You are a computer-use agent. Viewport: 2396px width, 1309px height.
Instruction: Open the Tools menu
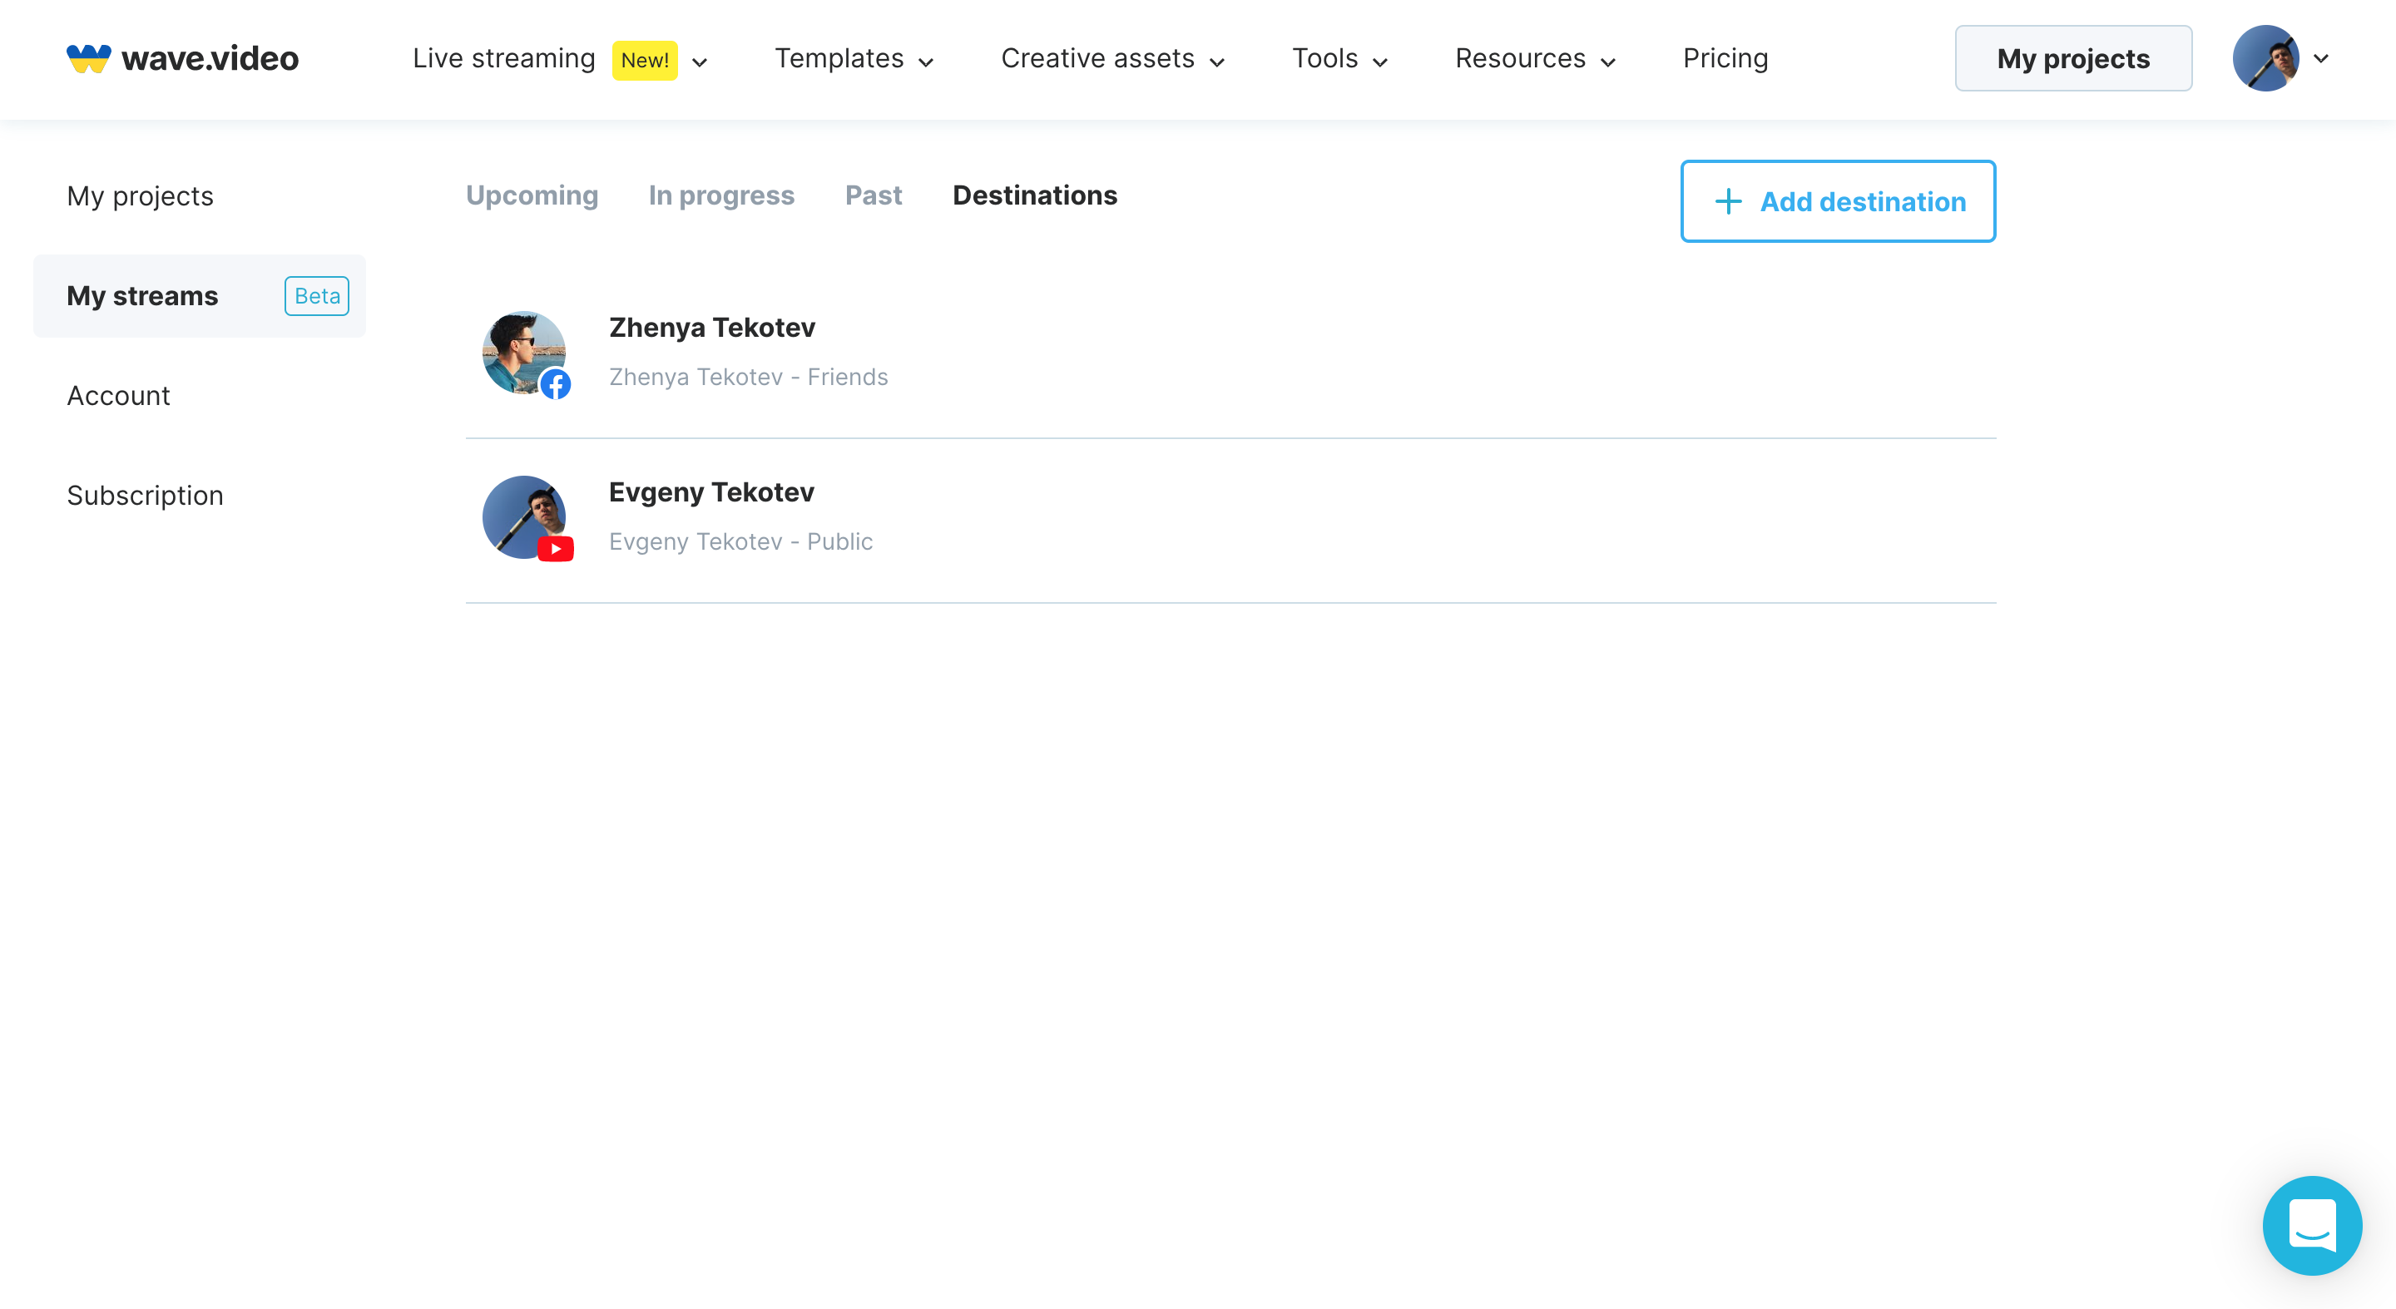1324,58
